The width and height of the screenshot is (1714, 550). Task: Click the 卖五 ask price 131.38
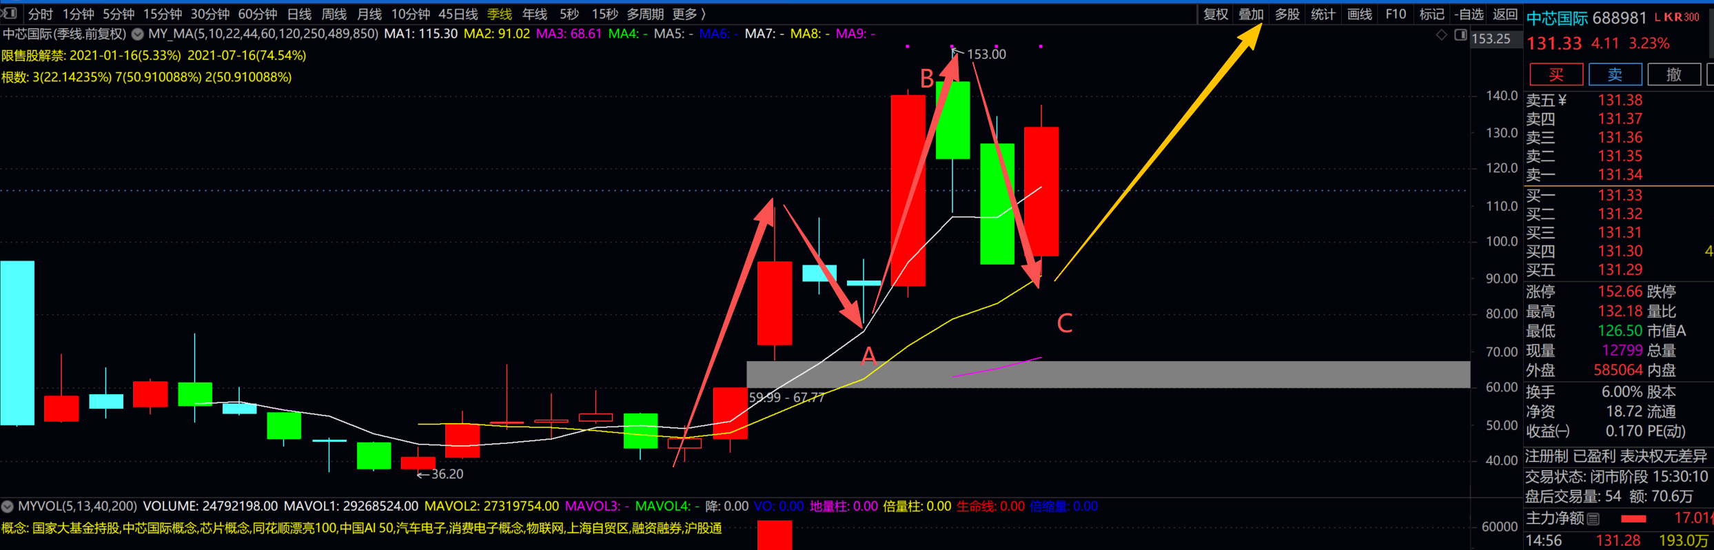click(x=1620, y=101)
